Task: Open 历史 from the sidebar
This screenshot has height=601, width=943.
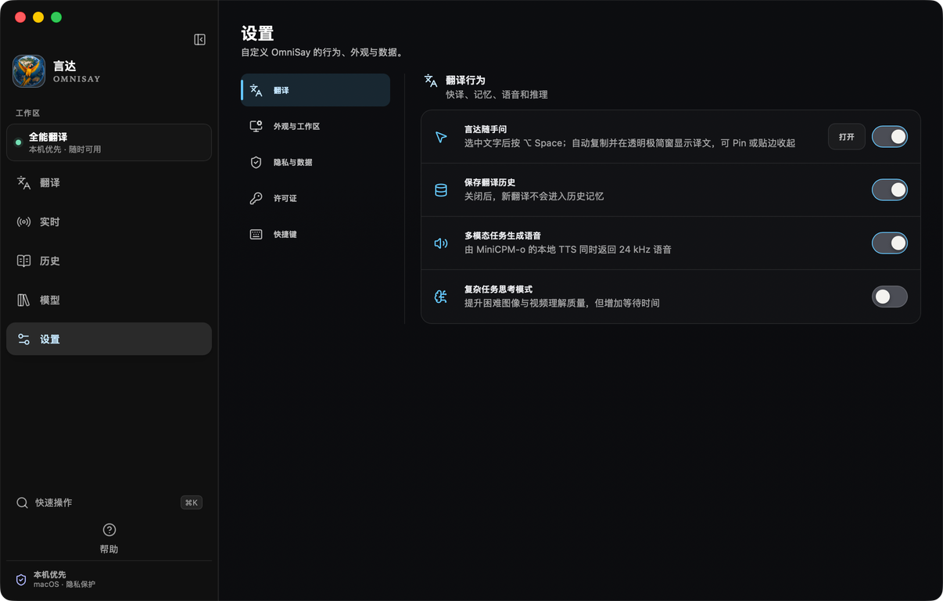Action: pyautogui.click(x=109, y=261)
